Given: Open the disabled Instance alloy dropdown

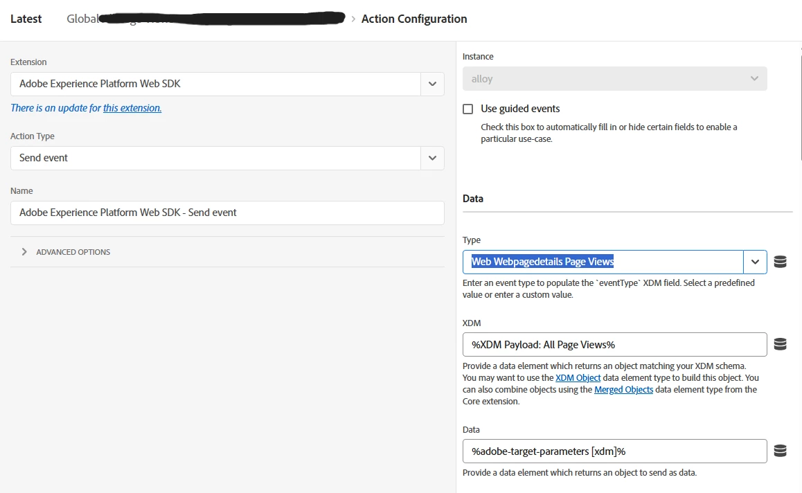Looking at the screenshot, I should pos(615,79).
